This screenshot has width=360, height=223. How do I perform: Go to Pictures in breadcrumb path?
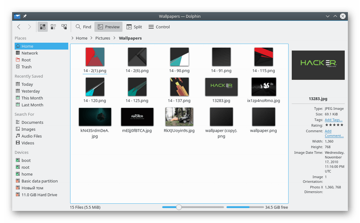(103, 38)
